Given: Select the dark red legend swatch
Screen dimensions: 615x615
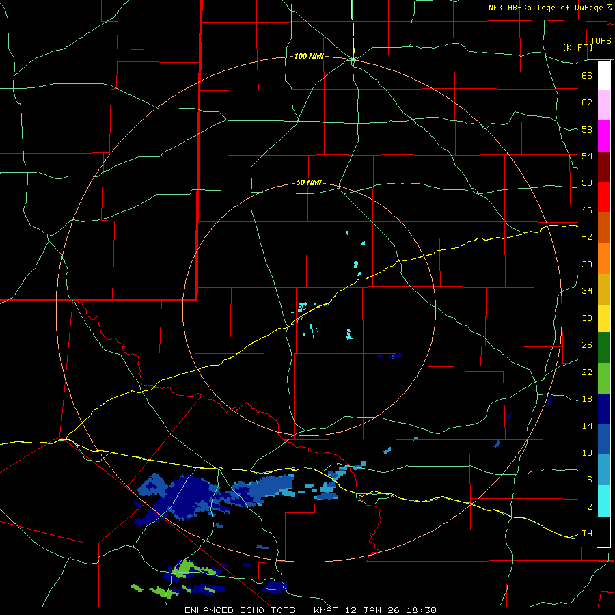Looking at the screenshot, I should [x=603, y=167].
